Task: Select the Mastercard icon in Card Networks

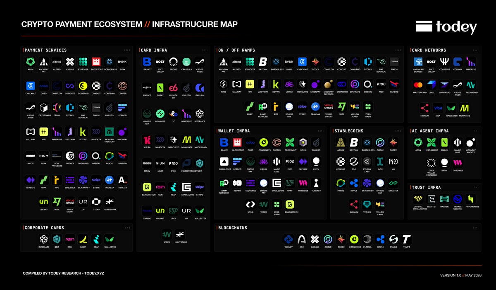Action: [x=418, y=85]
